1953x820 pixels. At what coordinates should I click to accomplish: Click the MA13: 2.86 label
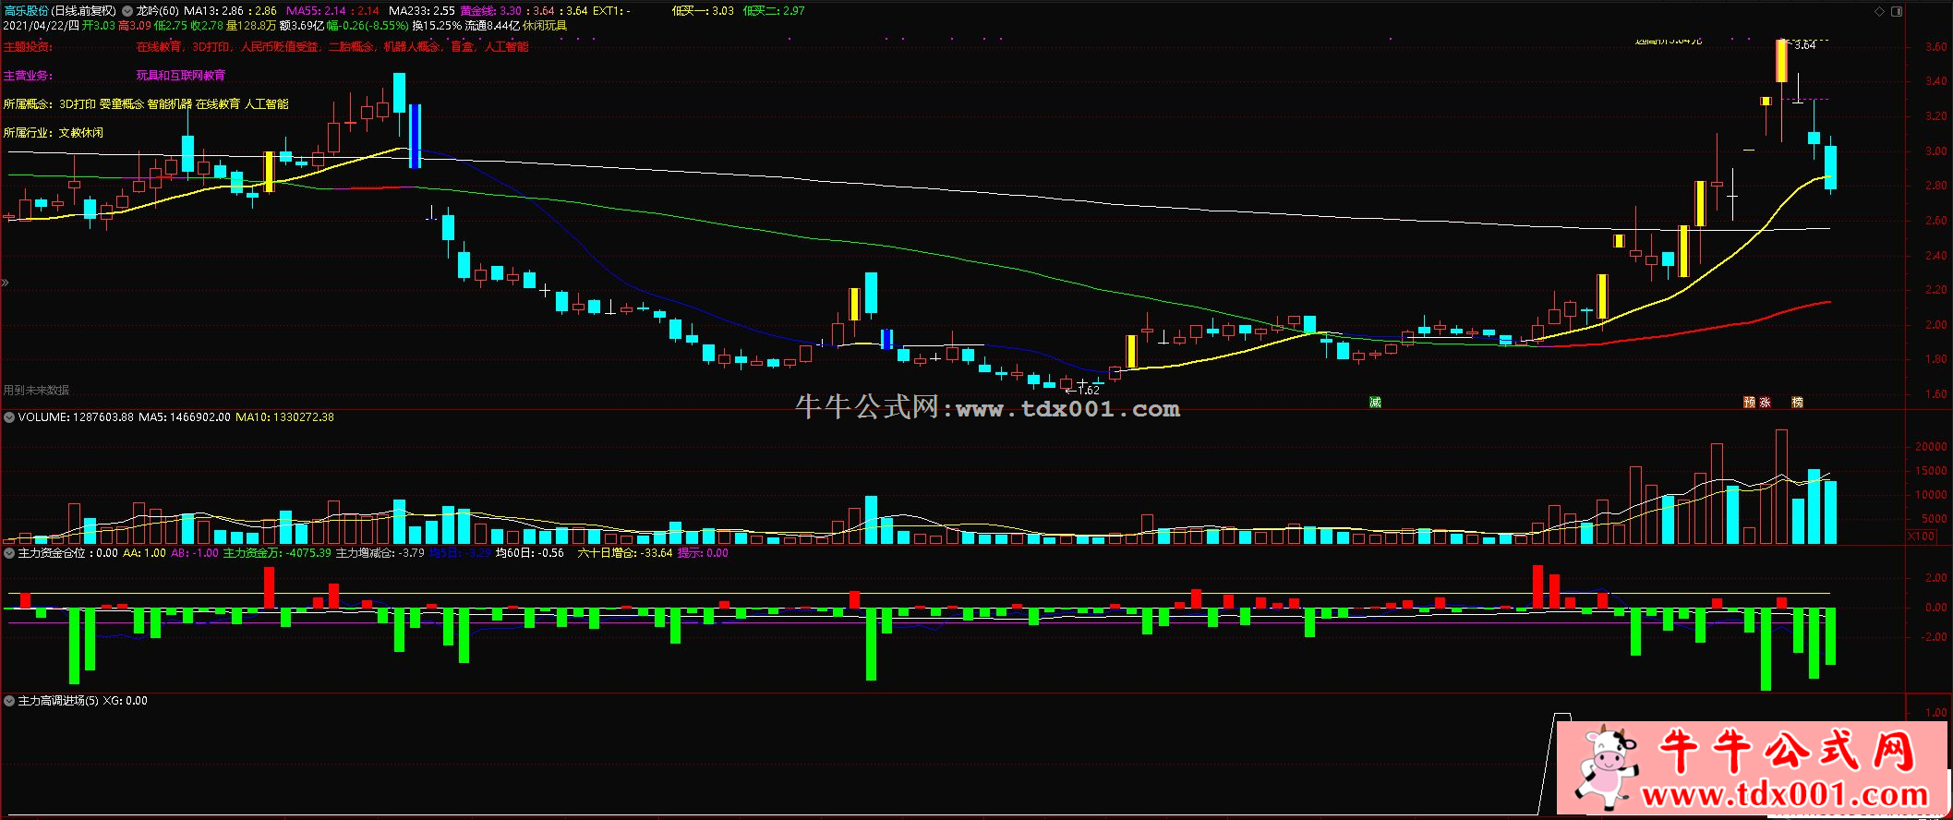[213, 11]
